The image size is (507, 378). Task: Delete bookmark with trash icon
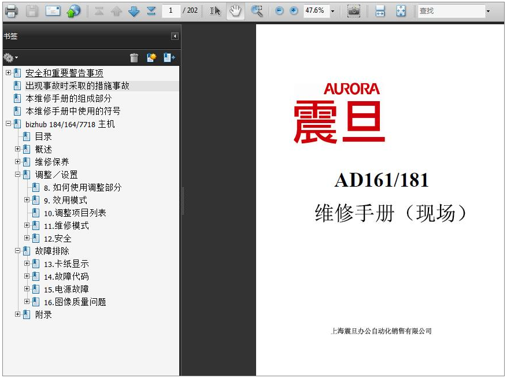point(134,58)
